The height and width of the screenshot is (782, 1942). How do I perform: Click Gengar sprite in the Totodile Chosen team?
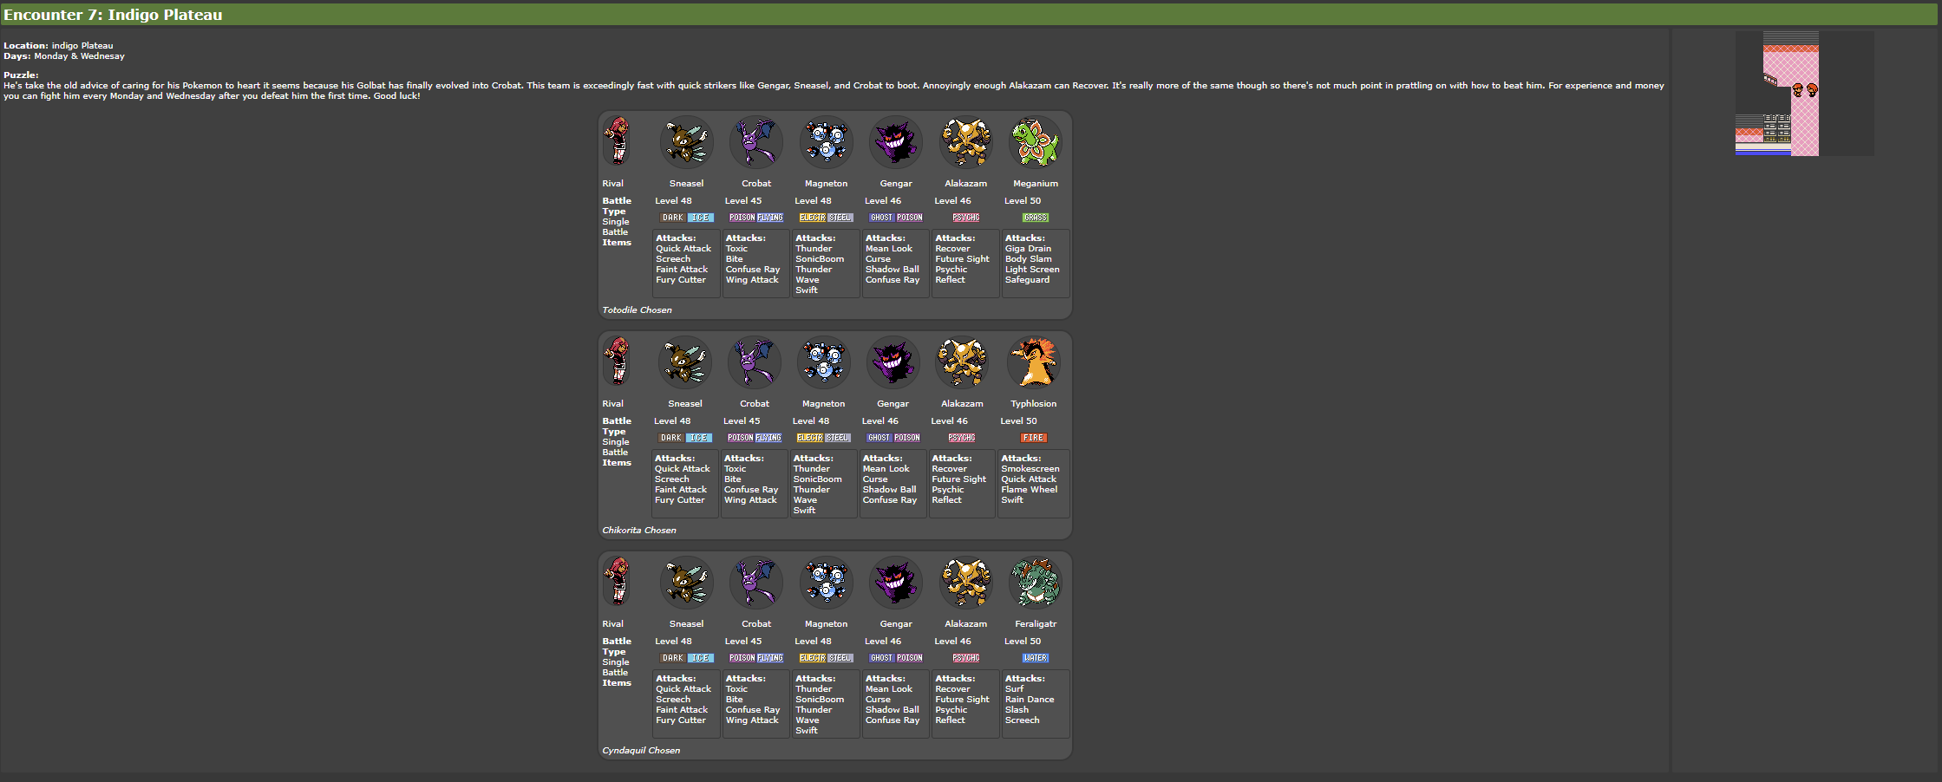pyautogui.click(x=896, y=142)
